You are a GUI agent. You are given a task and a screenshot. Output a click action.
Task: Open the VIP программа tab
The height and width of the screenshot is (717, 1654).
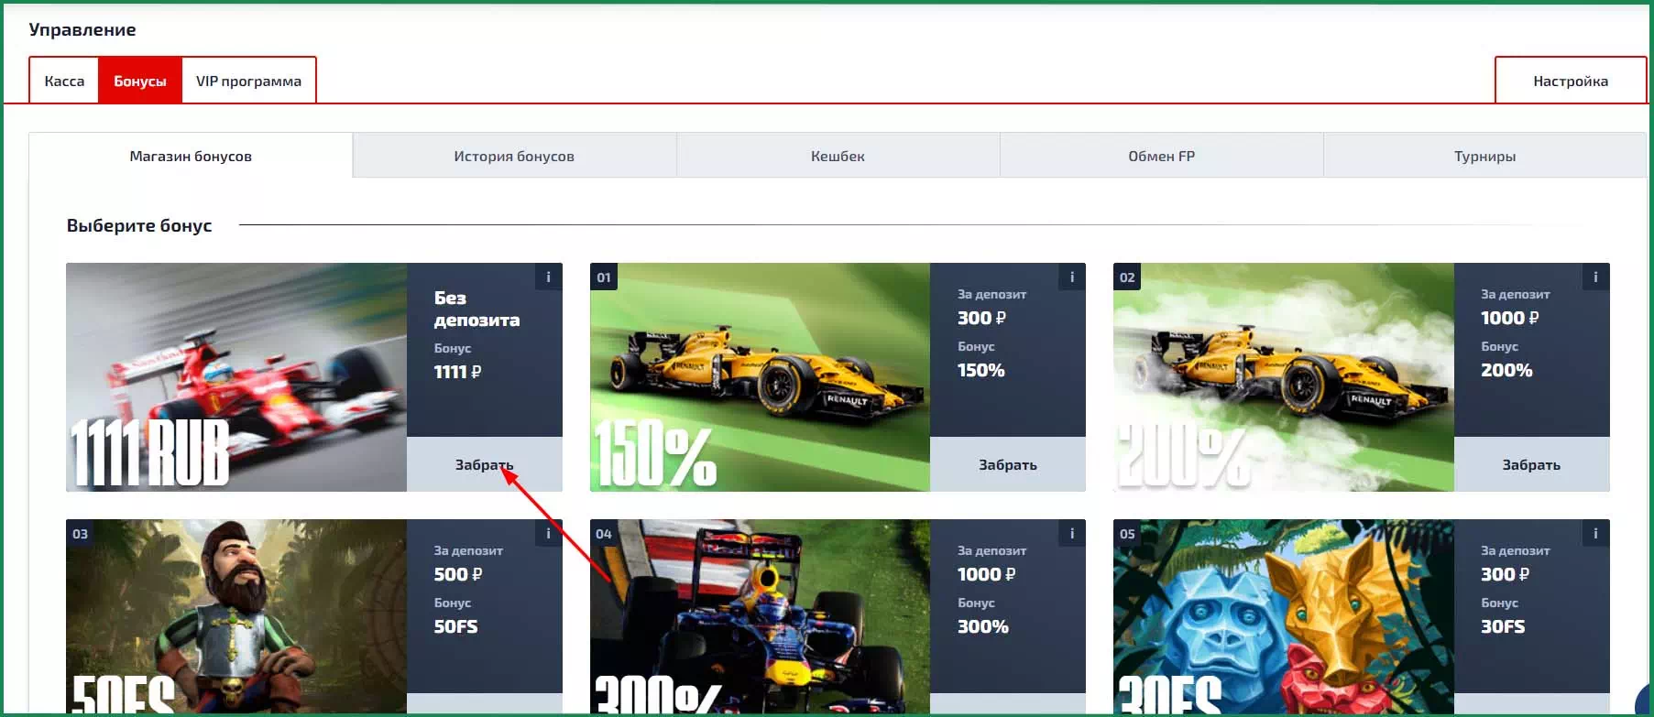pos(248,81)
